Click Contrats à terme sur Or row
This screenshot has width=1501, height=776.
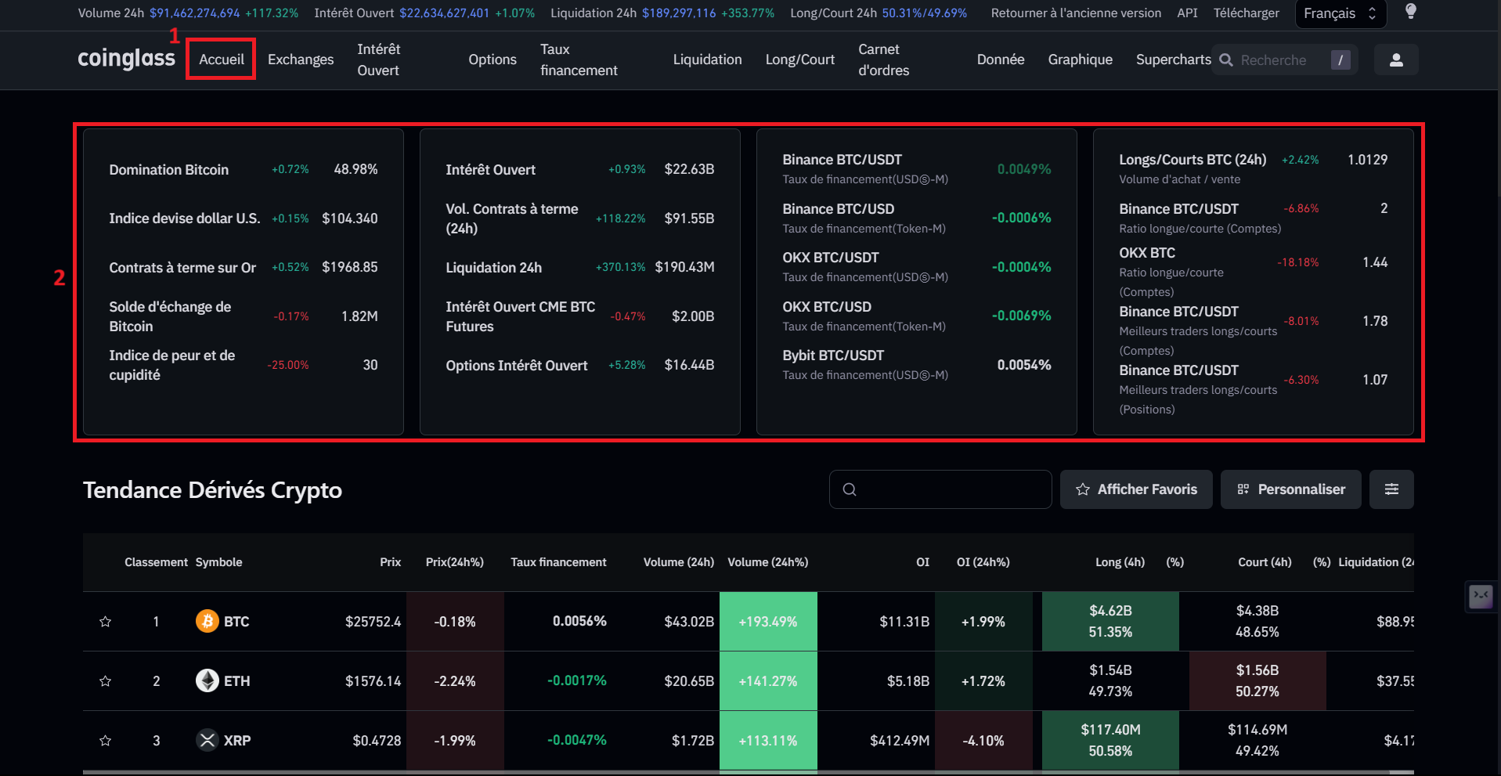point(244,268)
